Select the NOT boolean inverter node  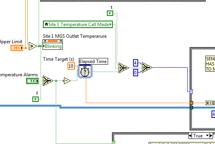[67, 81]
